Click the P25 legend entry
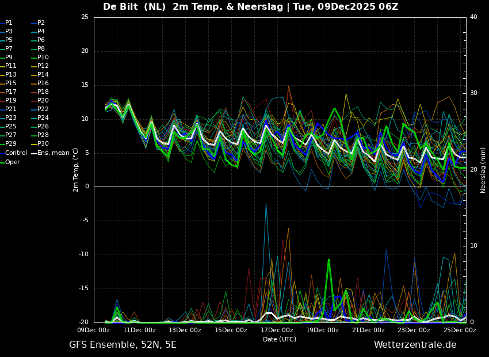 pyautogui.click(x=8, y=126)
